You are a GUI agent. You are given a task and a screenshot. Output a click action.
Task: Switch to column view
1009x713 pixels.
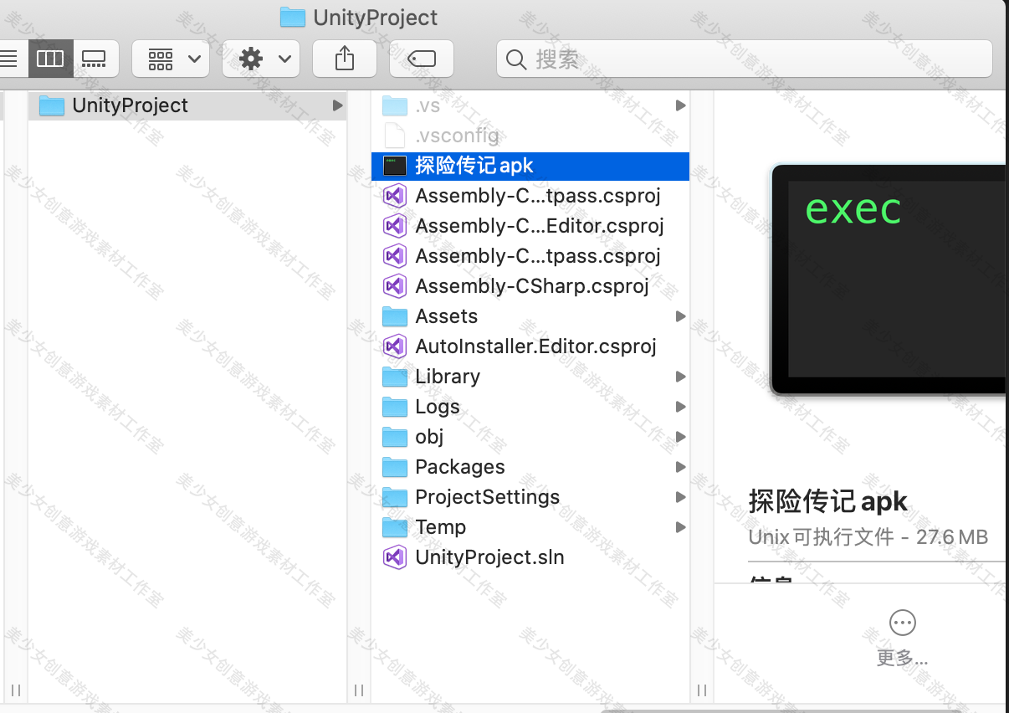click(x=50, y=59)
